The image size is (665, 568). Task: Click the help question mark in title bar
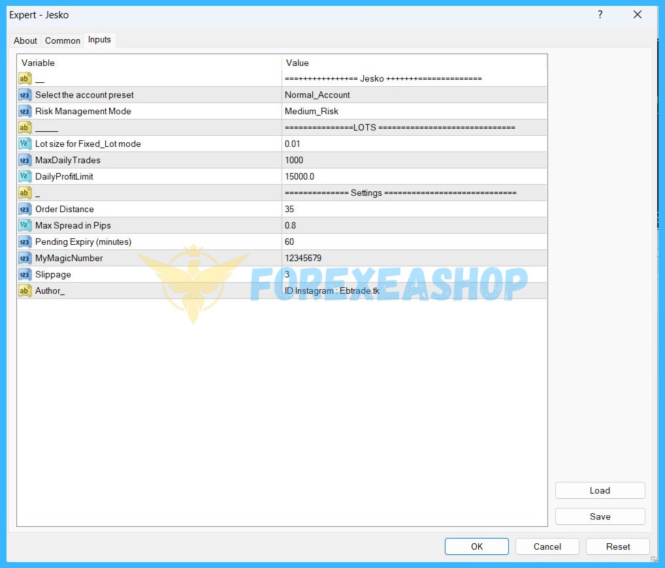point(600,14)
